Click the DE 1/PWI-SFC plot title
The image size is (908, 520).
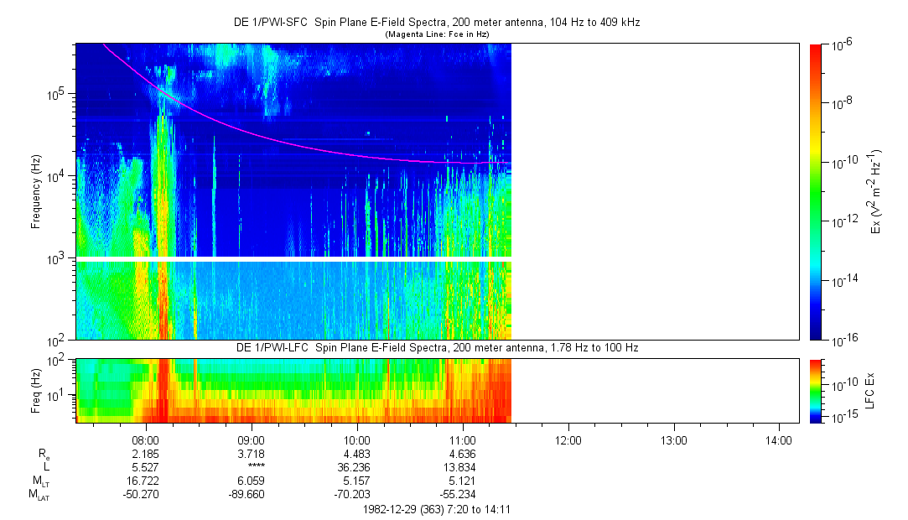coord(436,23)
